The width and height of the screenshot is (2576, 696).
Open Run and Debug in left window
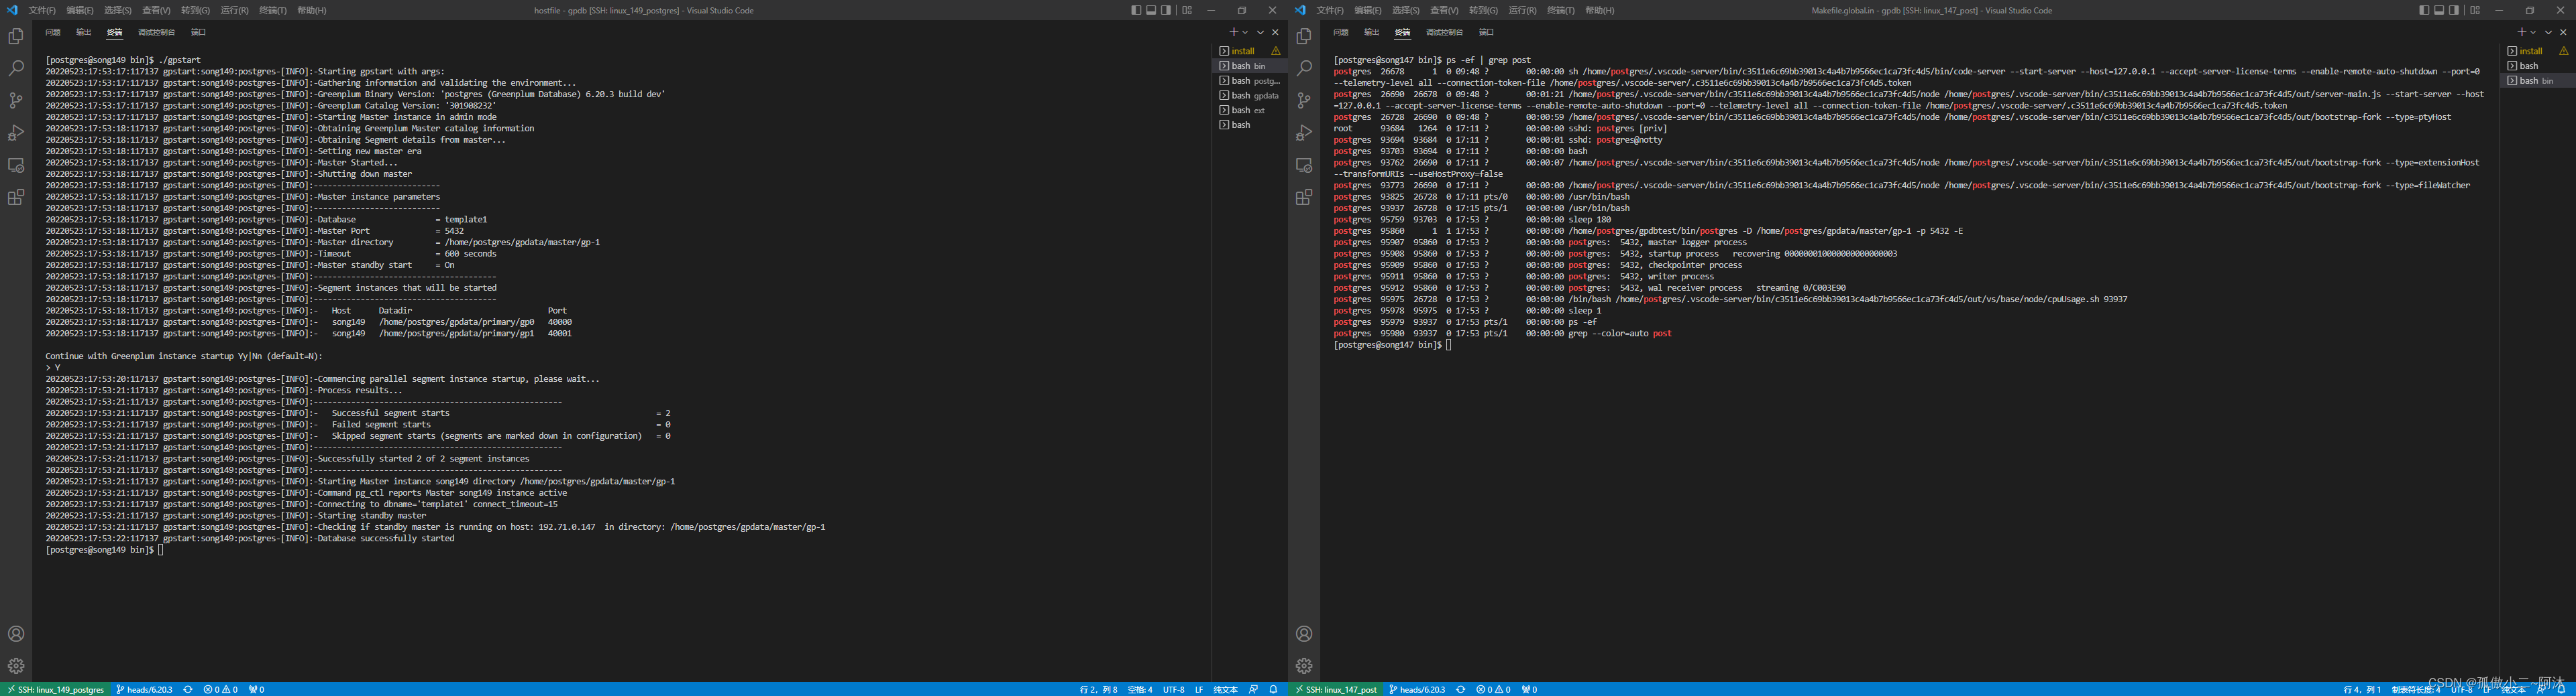(16, 133)
